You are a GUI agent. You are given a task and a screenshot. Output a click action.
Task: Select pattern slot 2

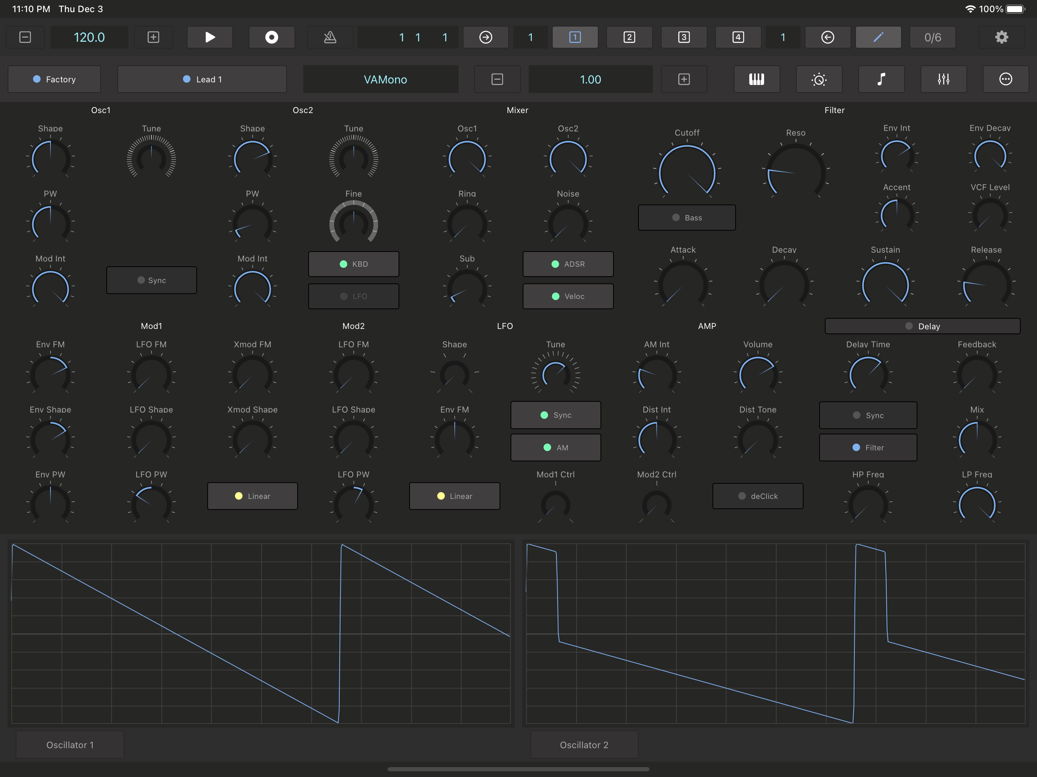point(629,38)
